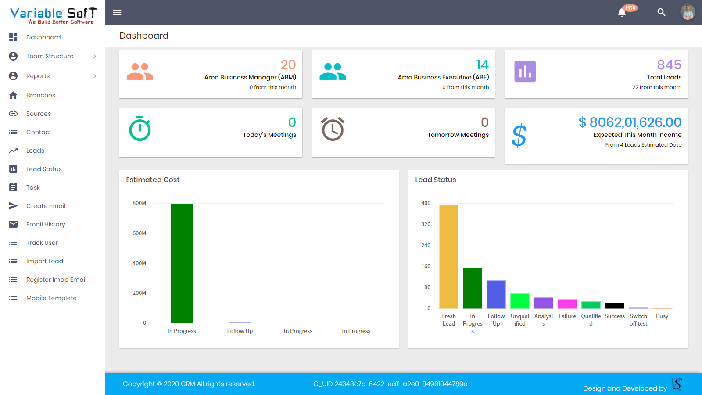Expand the Reports submenu chevron

click(95, 76)
